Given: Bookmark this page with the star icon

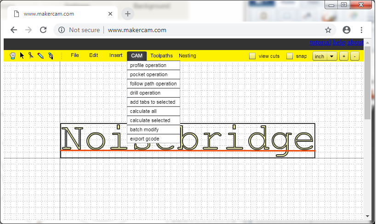Looking at the screenshot, I should [328, 30].
